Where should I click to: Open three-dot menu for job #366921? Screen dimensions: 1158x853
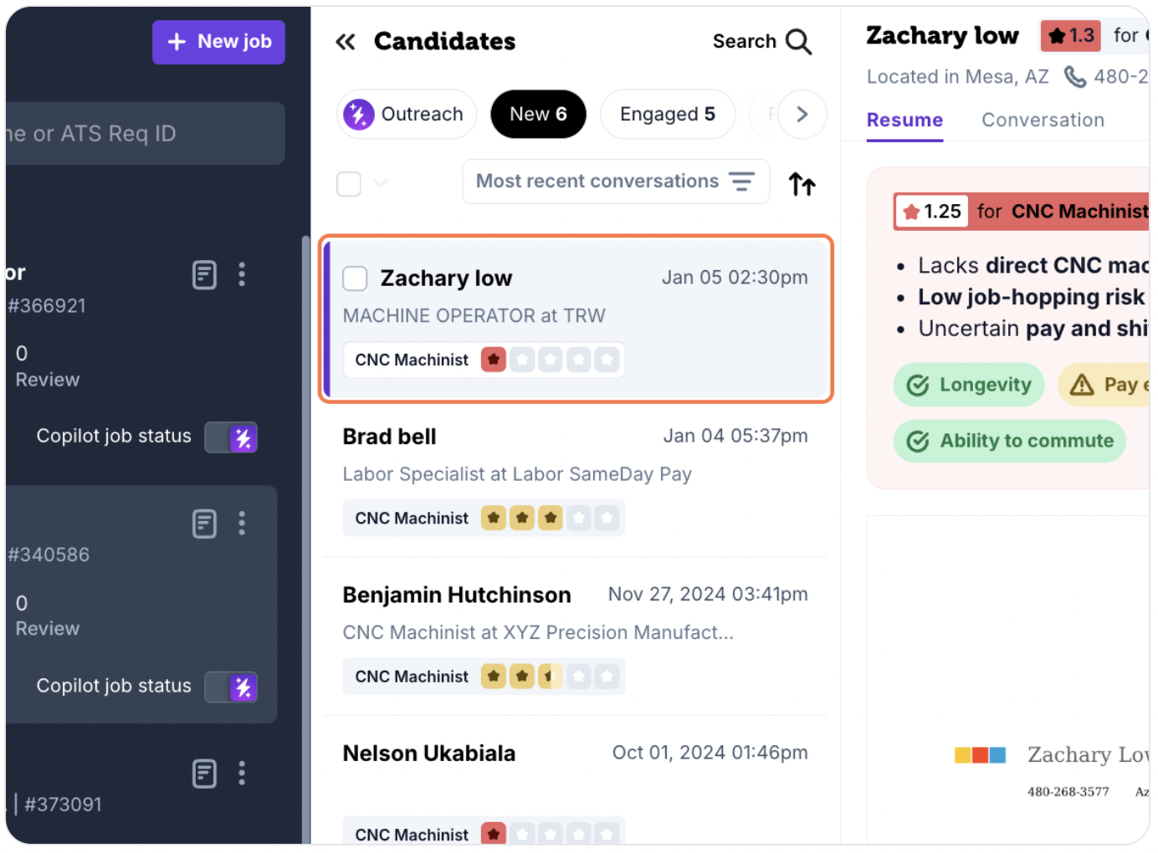242,274
